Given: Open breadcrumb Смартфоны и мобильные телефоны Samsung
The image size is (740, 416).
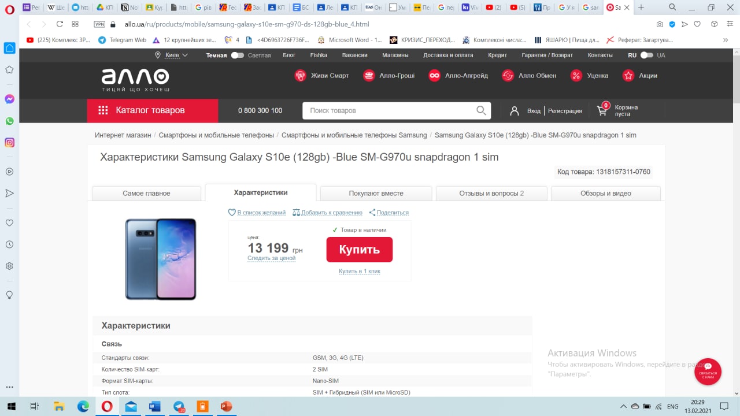Looking at the screenshot, I should coord(354,135).
